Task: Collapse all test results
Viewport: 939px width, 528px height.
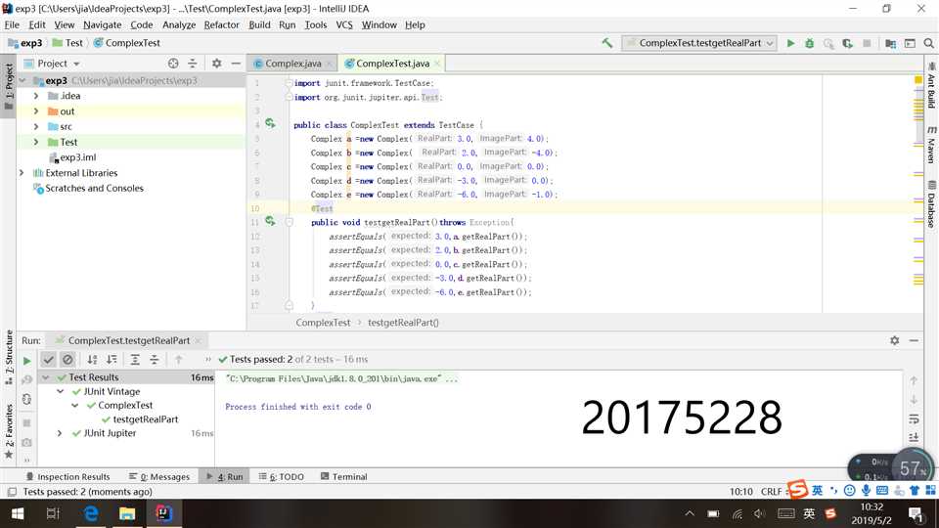Action: (154, 359)
